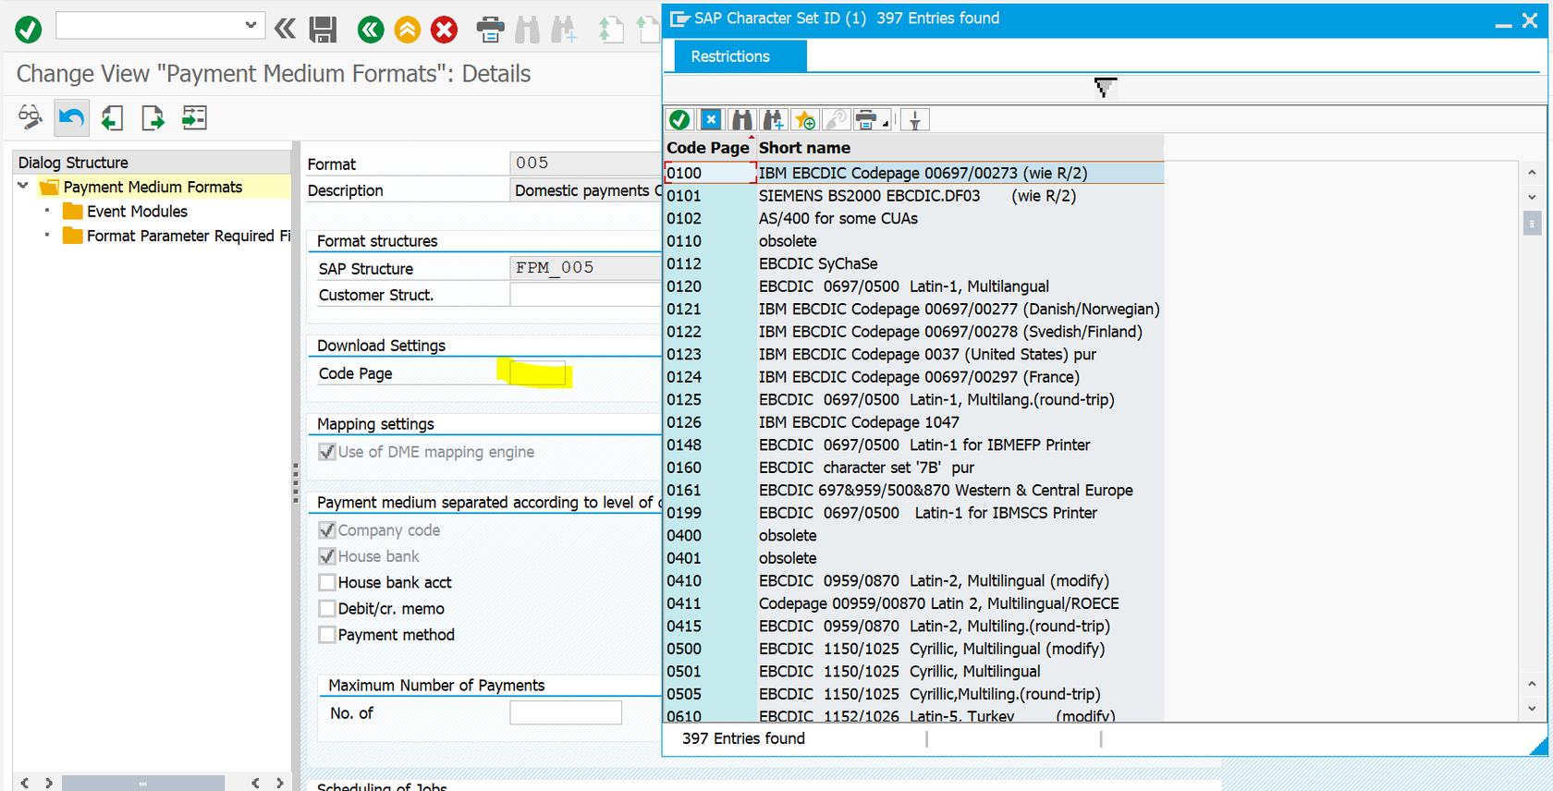The width and height of the screenshot is (1553, 791).
Task: Click the green Enter checkmark in main toolbar
Action: (29, 30)
